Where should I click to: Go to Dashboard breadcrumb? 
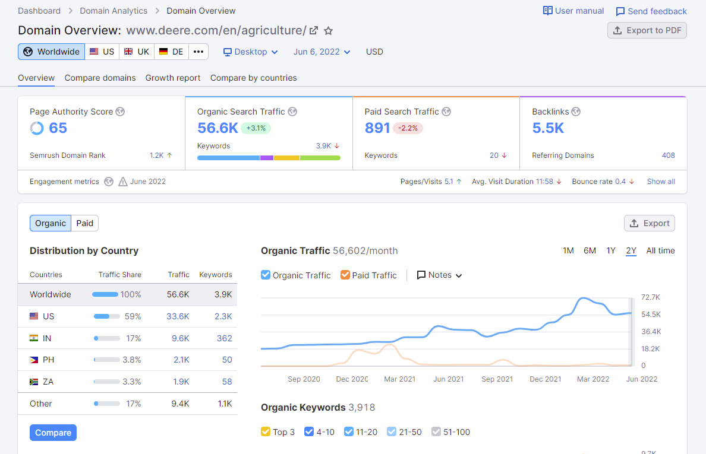pos(39,11)
